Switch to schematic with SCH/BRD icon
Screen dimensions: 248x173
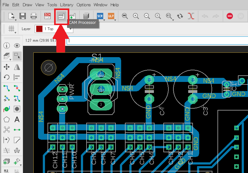[x=48, y=16]
